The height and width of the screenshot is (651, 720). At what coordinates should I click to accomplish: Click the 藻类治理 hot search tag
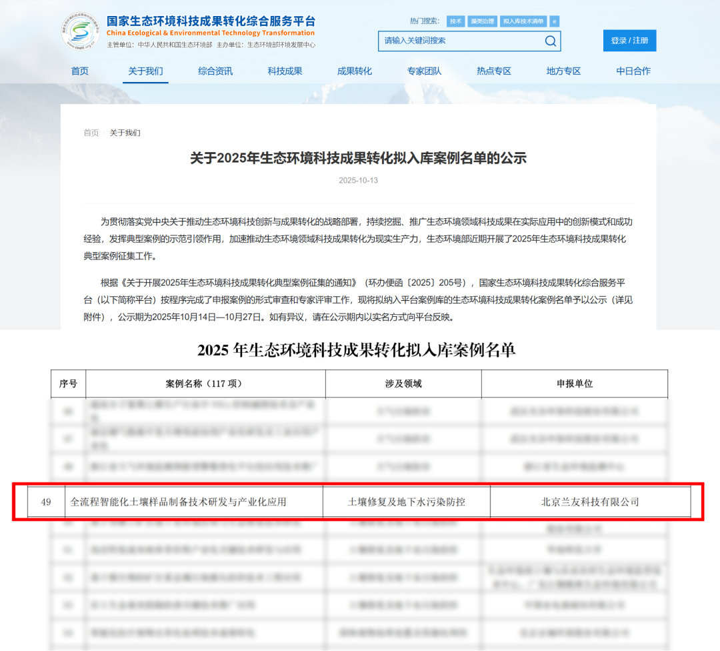pos(482,21)
